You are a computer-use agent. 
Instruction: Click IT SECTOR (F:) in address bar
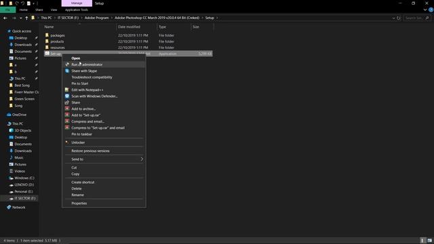[x=68, y=18]
